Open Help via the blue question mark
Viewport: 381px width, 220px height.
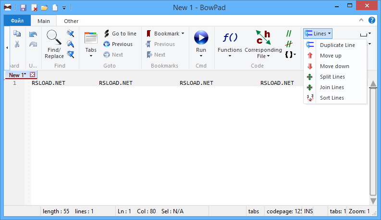tap(372, 20)
